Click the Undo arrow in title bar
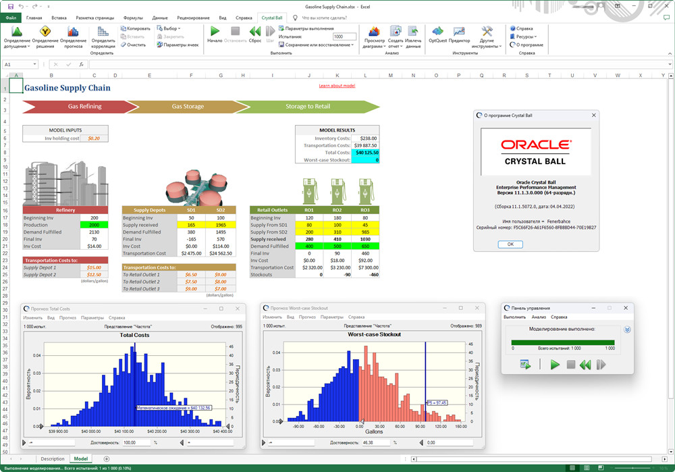The image size is (675, 472). coord(21,7)
